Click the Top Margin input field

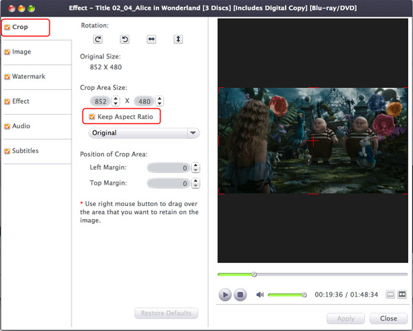tap(168, 184)
